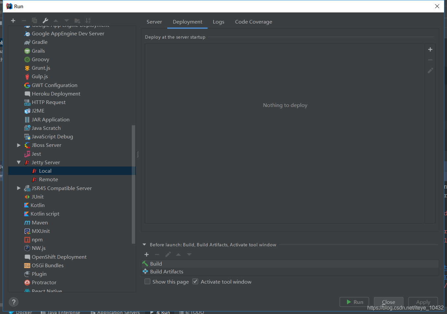Viewport: 447px width, 314px height.
Task: Click the JUnit icon
Action: pos(27,197)
